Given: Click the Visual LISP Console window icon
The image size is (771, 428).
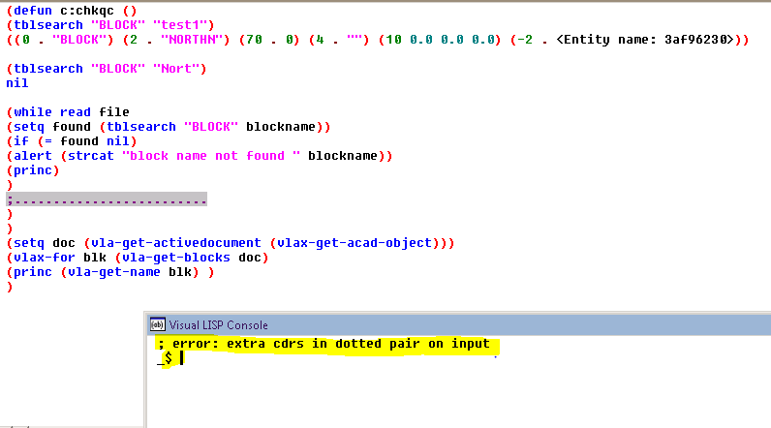Looking at the screenshot, I should tap(157, 324).
